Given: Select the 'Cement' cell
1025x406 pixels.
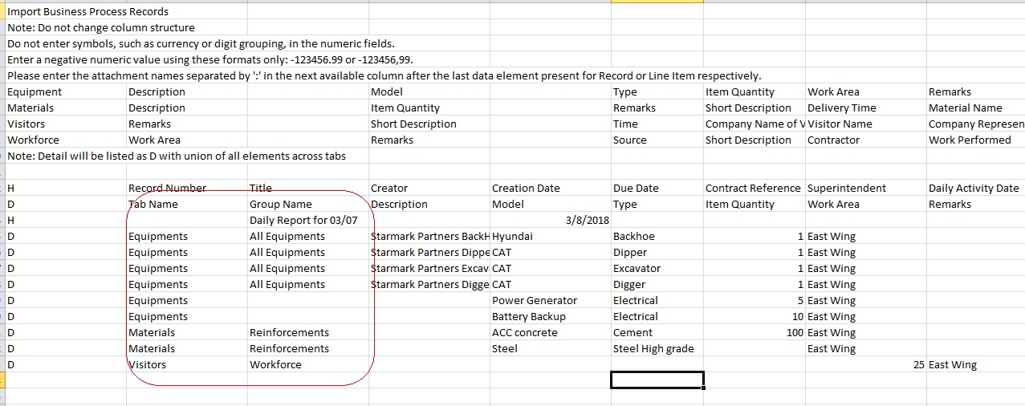Looking at the screenshot, I should pyautogui.click(x=657, y=332).
